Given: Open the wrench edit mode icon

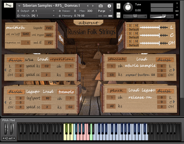Looking at the screenshot, I should click(8, 5).
